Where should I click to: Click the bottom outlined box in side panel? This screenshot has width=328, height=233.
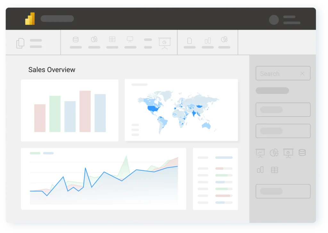click(283, 191)
